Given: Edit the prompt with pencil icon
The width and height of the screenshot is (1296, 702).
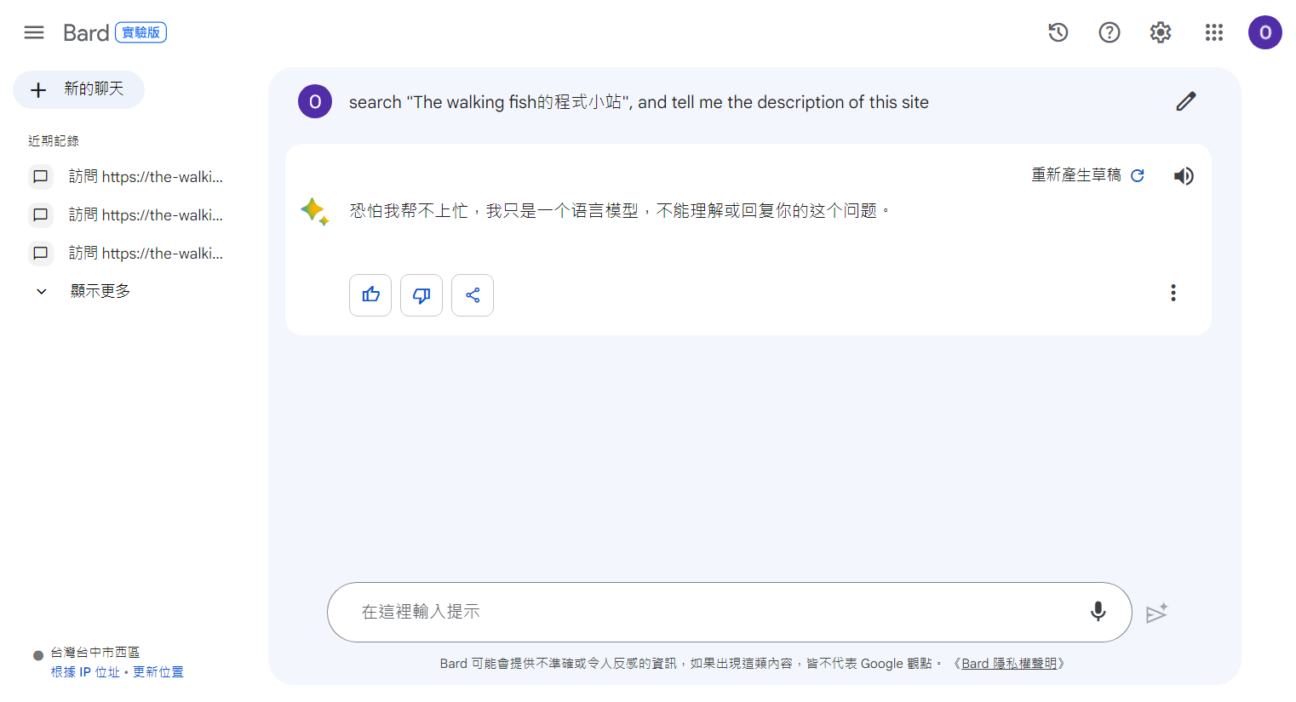Looking at the screenshot, I should [x=1186, y=101].
